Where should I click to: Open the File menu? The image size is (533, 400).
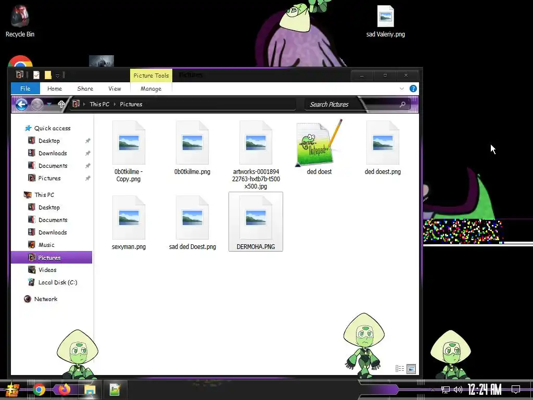click(x=26, y=89)
